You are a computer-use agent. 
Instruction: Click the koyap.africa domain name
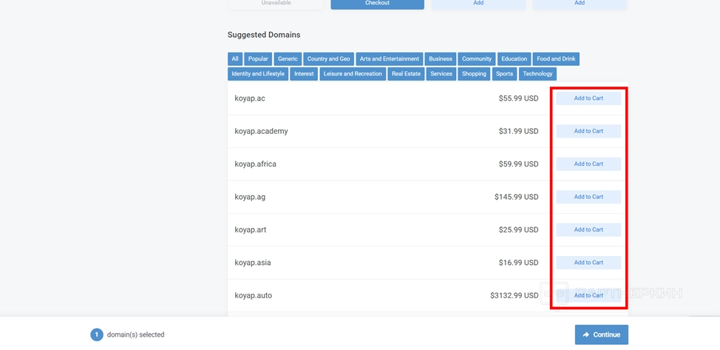[x=255, y=164]
